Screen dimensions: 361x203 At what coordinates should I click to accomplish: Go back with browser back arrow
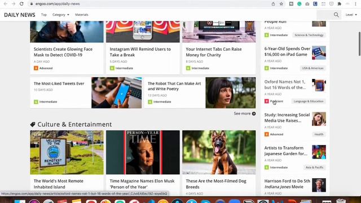(x=6, y=4)
